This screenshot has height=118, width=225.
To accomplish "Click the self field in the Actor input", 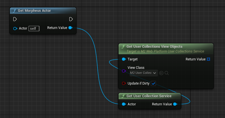I will (x=34, y=28).
